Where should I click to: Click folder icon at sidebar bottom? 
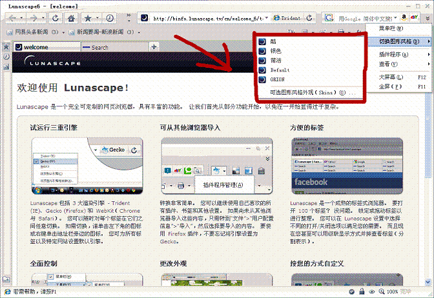[x=6, y=279]
